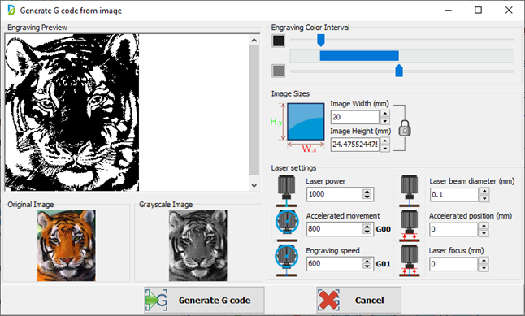Increase Image Width with up arrow
This screenshot has width=525, height=316.
385,114
